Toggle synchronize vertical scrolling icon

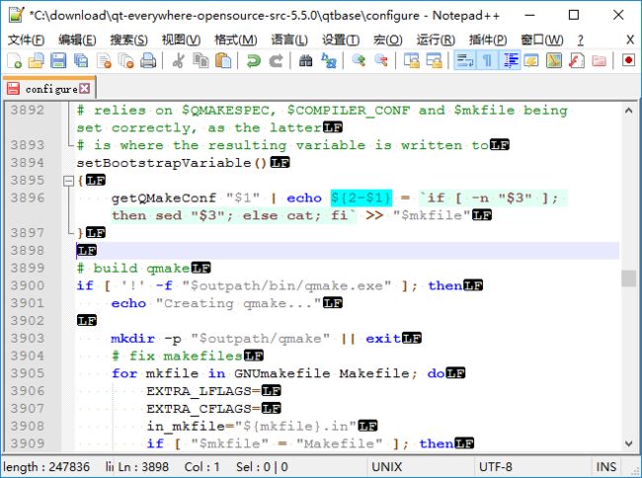coord(412,60)
